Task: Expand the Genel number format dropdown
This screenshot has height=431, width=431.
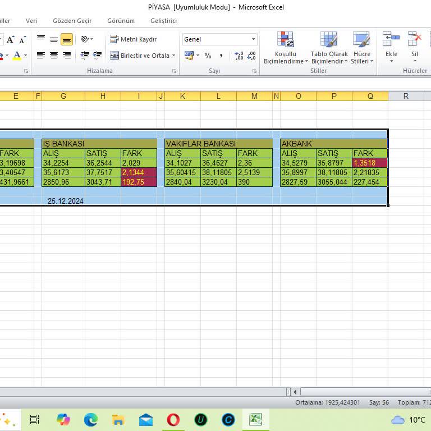Action: click(253, 39)
